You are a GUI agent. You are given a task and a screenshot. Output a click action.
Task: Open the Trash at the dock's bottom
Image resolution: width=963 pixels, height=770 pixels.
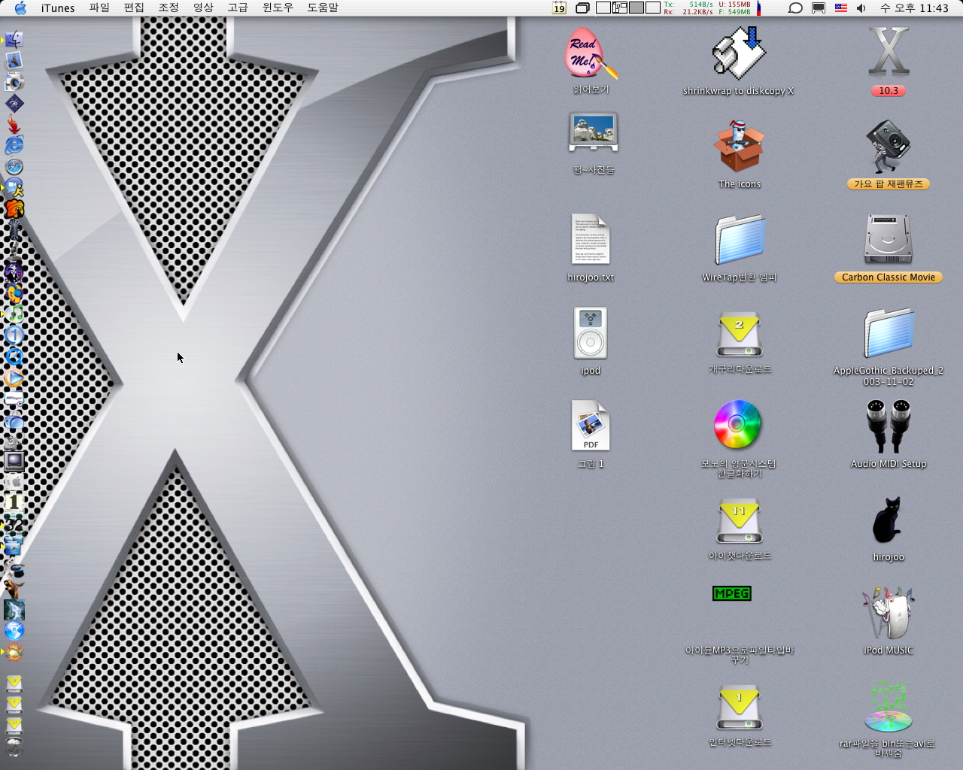[x=14, y=747]
